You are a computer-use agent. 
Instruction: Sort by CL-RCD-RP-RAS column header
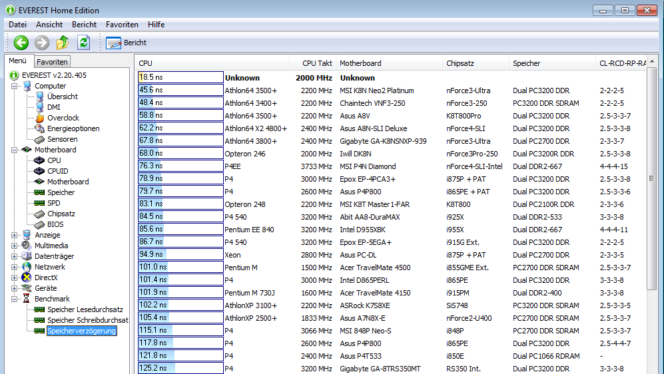[621, 63]
